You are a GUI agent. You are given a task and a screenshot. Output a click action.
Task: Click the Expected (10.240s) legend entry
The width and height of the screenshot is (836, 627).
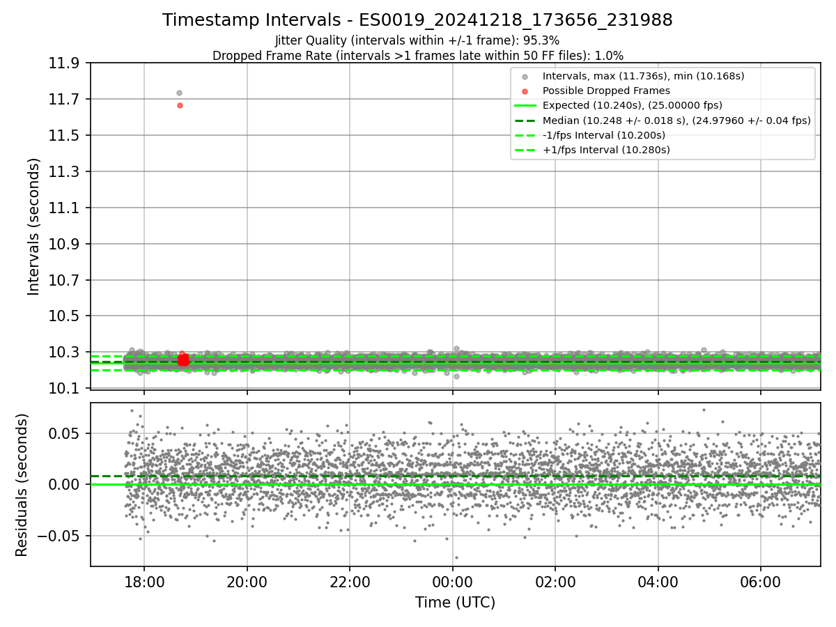click(x=632, y=105)
